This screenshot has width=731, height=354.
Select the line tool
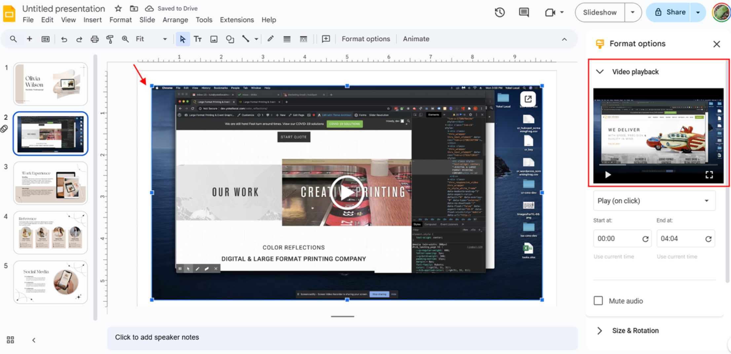tap(245, 39)
